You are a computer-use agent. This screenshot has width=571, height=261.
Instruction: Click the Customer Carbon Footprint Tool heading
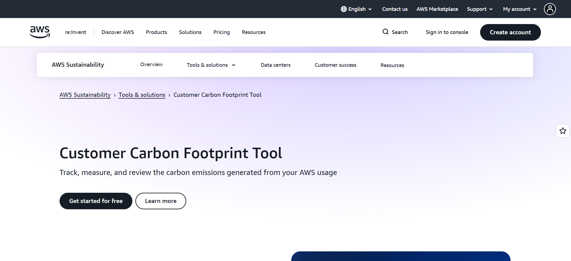point(171,153)
